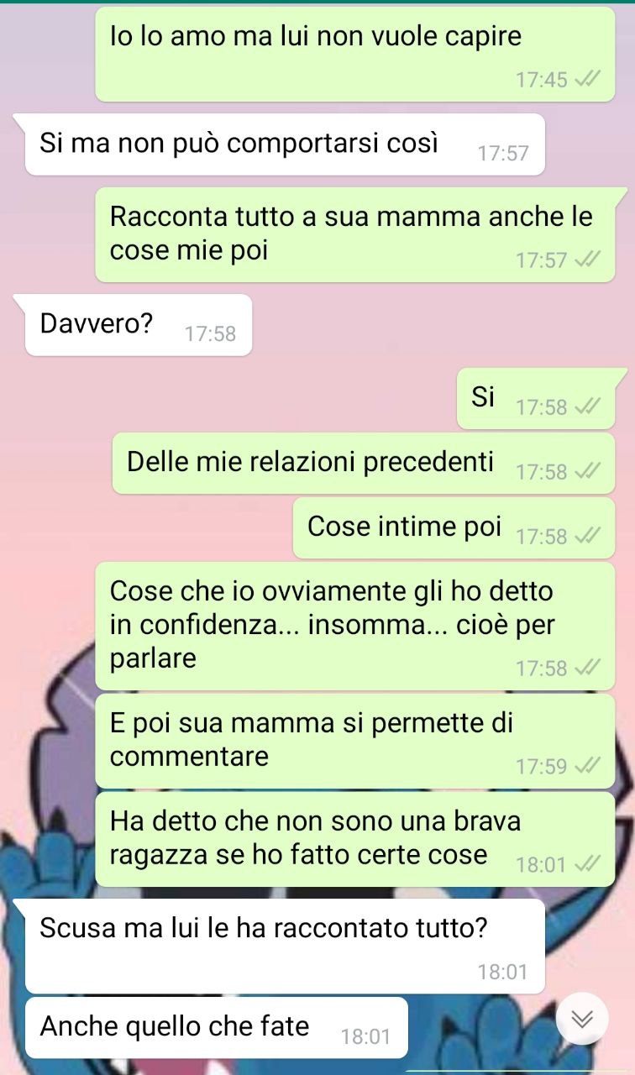The height and width of the screenshot is (1075, 635).
Task: Tap checkmarks on 'Delle mie relazioni precedenti'
Action: [589, 472]
